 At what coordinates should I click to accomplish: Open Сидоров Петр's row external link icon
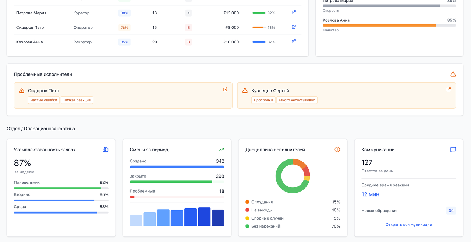click(293, 27)
